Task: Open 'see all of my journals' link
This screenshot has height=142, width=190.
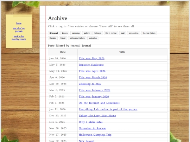Action: (19, 30)
